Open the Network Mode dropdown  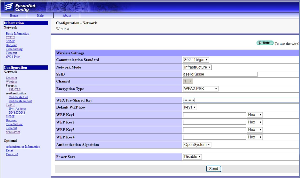tap(197, 67)
